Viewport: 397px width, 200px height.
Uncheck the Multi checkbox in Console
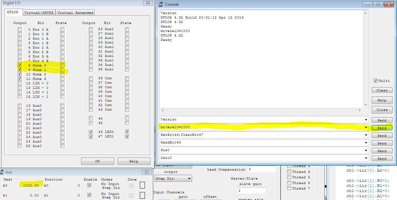tap(376, 81)
